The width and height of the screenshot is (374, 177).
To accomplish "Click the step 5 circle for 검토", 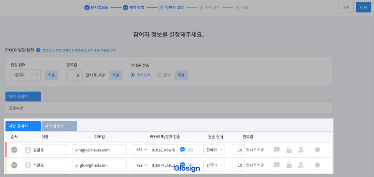I will (237, 8).
